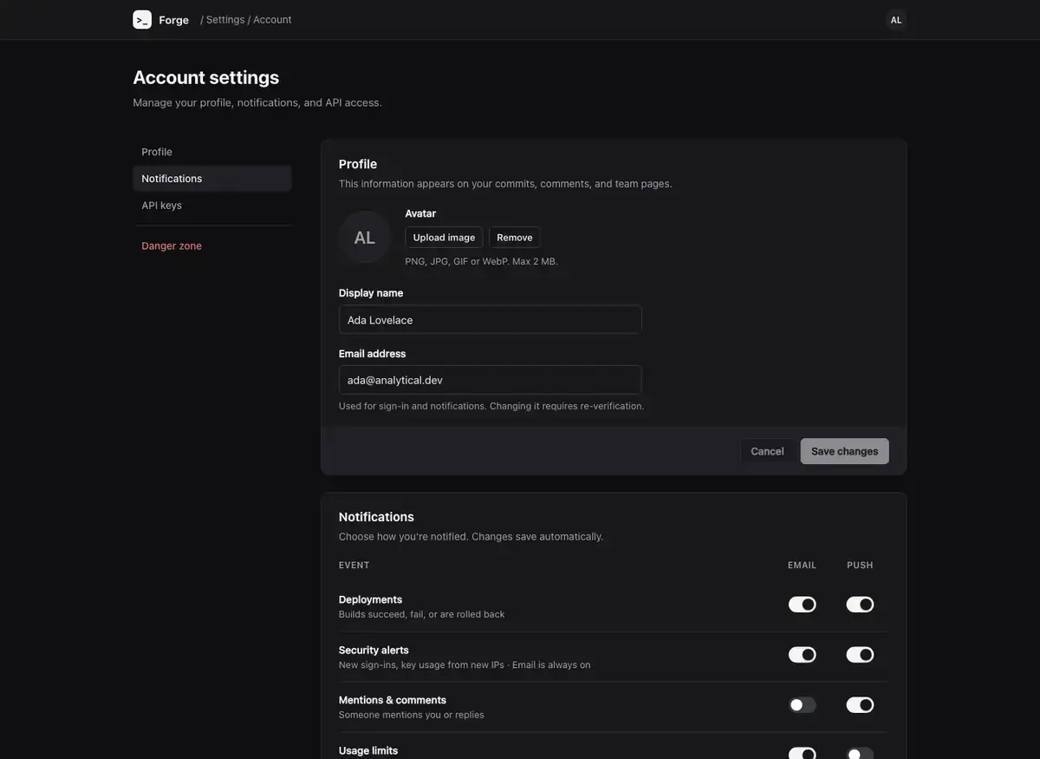Click the Account breadcrumb
Screen dimensions: 1040x759
pyautogui.click(x=272, y=20)
